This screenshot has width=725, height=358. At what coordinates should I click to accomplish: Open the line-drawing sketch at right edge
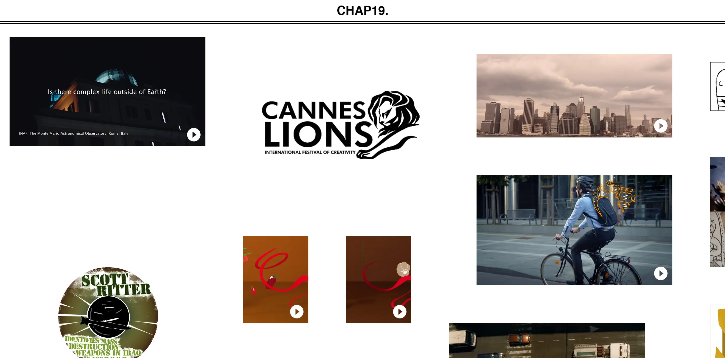click(x=718, y=86)
